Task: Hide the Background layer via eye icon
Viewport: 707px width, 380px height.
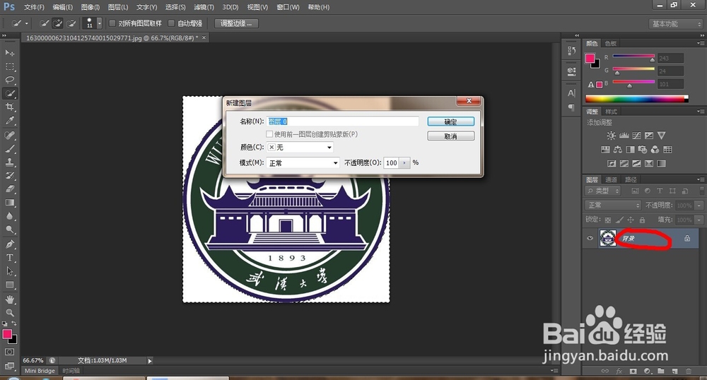Action: [x=590, y=238]
